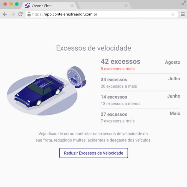Close the second blank tab
This screenshot has height=187, width=187.
click(126, 6)
